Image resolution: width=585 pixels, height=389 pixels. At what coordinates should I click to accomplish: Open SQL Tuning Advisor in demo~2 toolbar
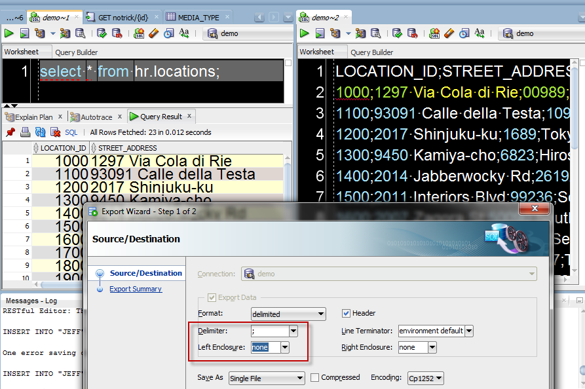[376, 33]
